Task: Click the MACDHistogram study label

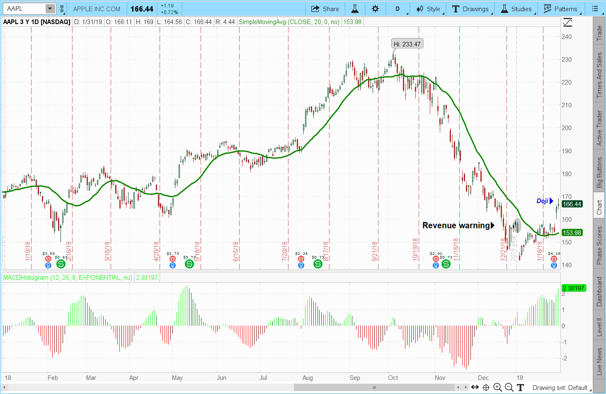Action: [68, 278]
